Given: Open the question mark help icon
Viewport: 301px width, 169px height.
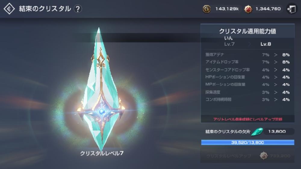Looking at the screenshot, I should tap(78, 9).
